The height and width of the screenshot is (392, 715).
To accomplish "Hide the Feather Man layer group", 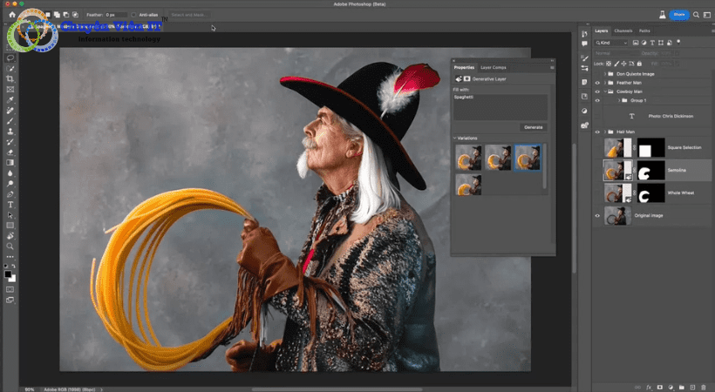I will (598, 82).
